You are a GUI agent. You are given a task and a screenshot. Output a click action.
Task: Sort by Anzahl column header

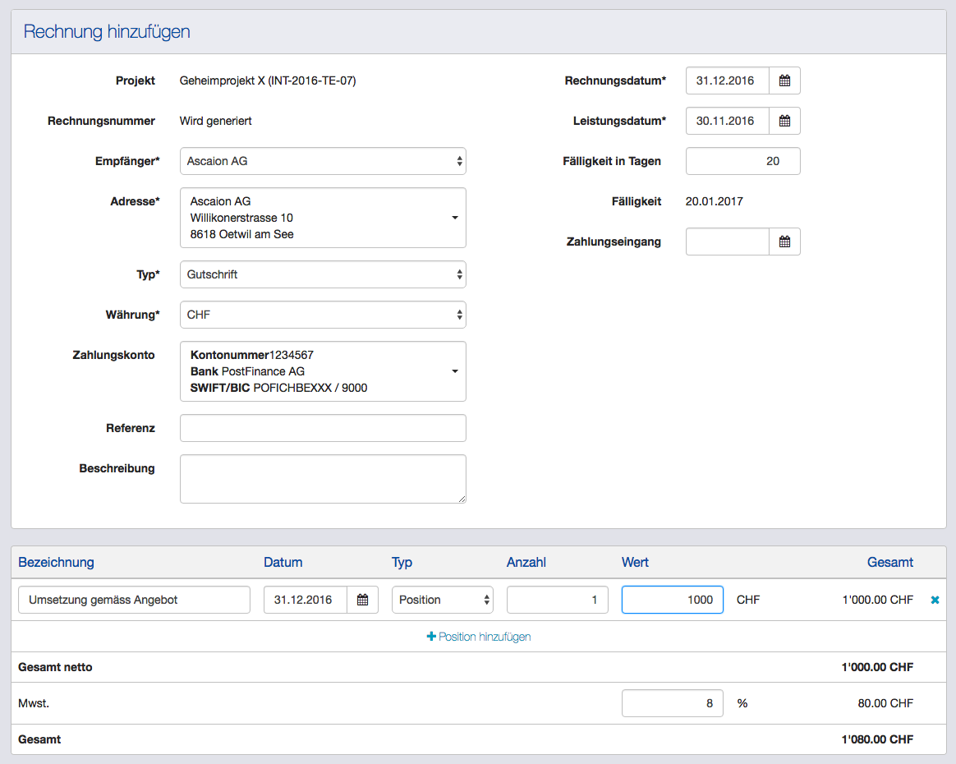pos(526,562)
